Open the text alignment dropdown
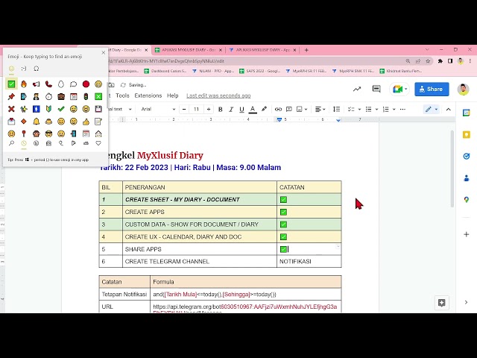477x358 pixels. (x=320, y=109)
